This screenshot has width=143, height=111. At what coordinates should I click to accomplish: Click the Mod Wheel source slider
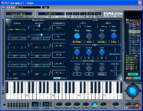(x=18, y=26)
